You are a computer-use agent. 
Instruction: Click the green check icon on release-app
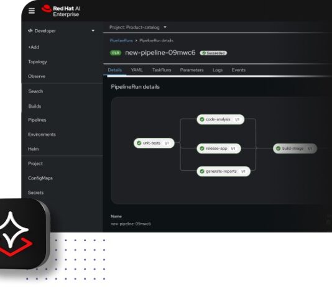(x=202, y=148)
